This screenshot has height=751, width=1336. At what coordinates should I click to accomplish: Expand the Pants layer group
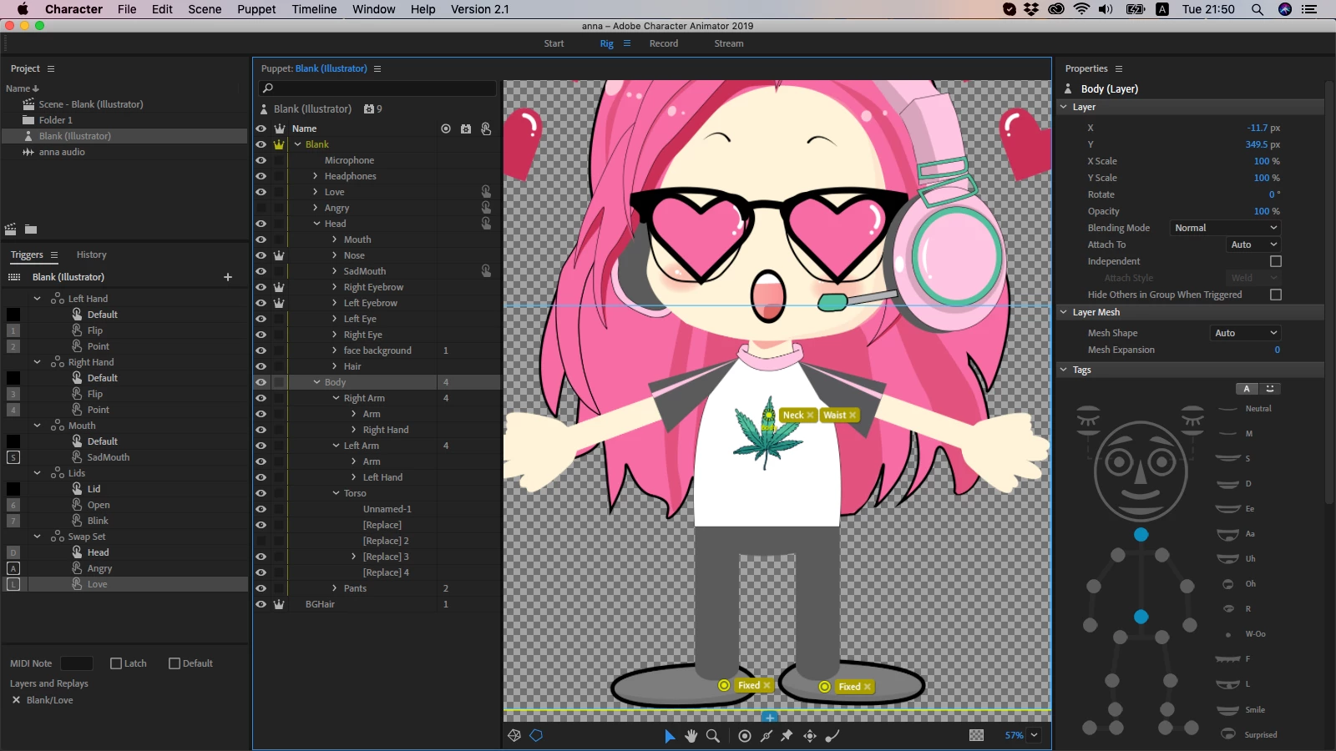point(335,588)
